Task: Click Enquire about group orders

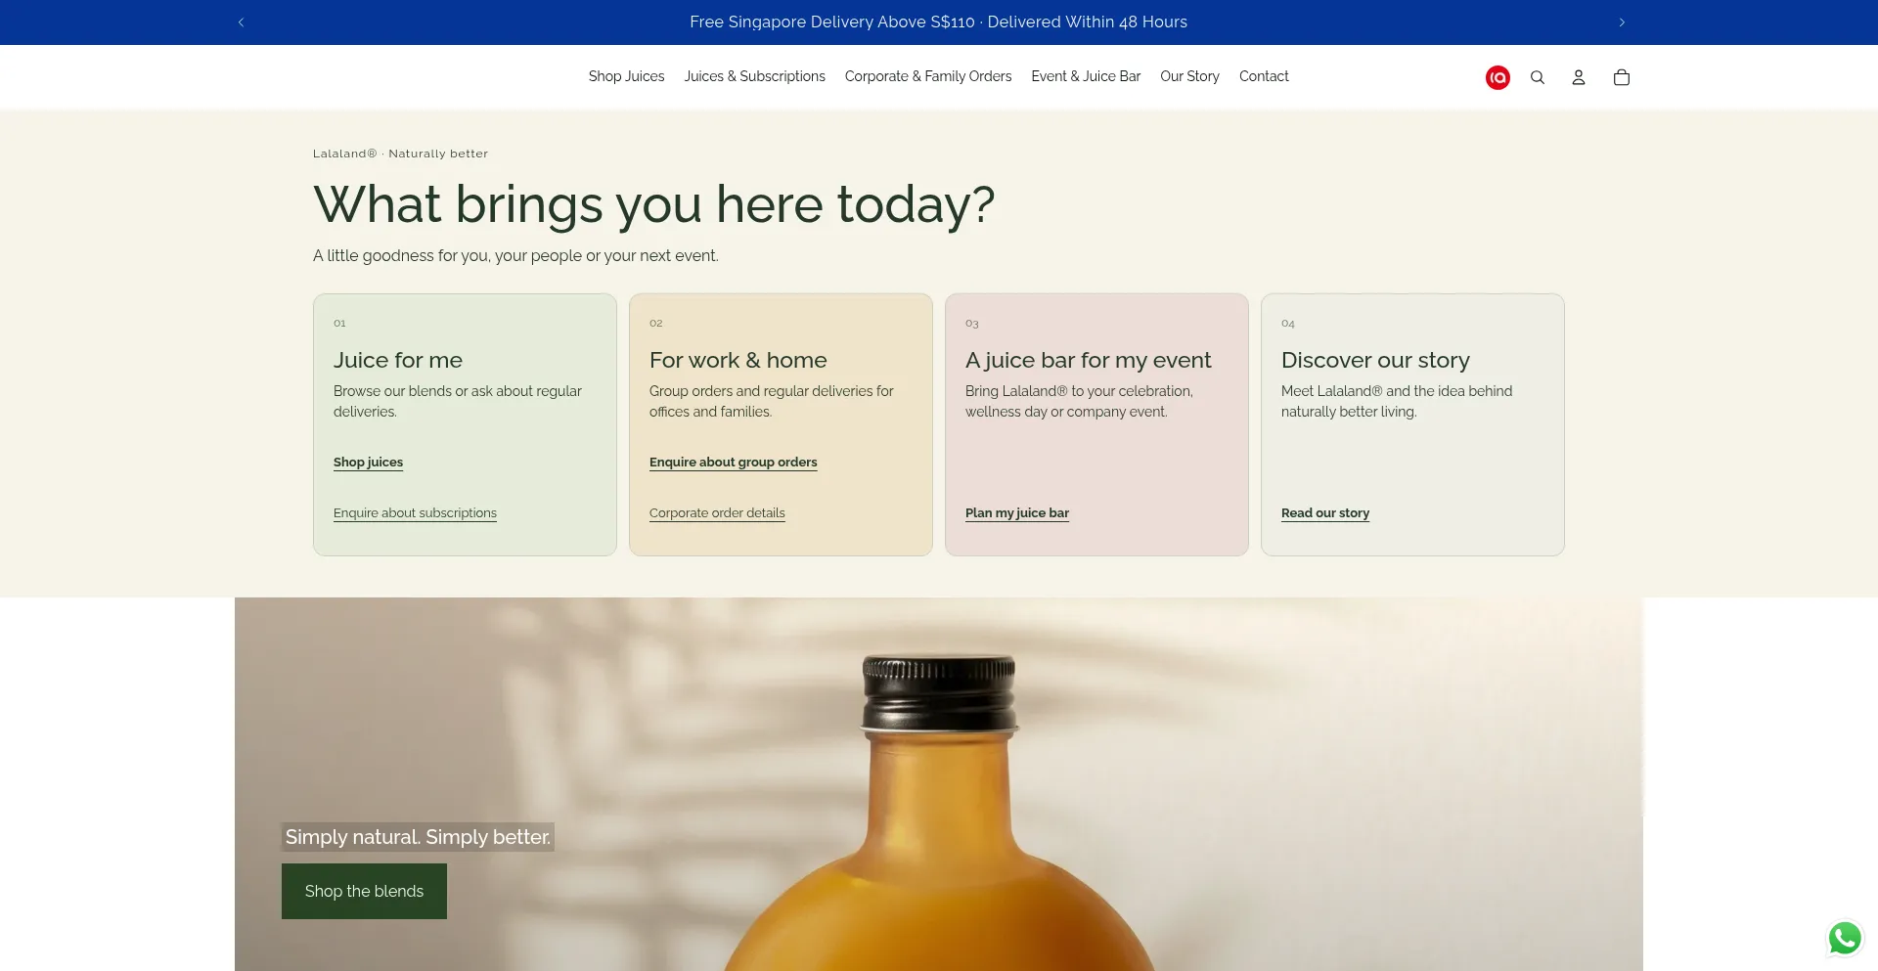Action: coord(734,463)
